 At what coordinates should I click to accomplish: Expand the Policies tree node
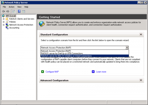click(4, 22)
